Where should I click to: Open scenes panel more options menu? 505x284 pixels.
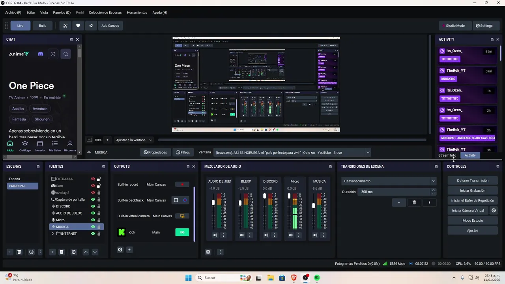(x=40, y=252)
